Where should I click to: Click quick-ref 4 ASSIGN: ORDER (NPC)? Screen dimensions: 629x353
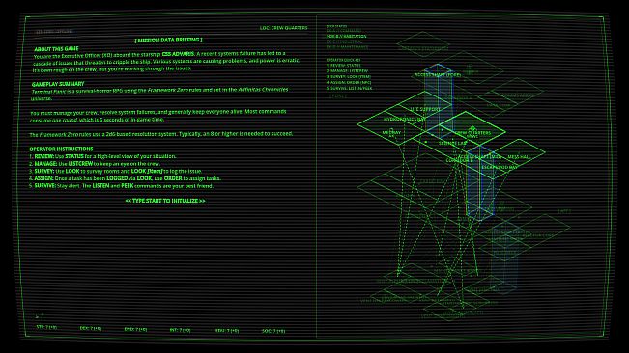tap(349, 82)
